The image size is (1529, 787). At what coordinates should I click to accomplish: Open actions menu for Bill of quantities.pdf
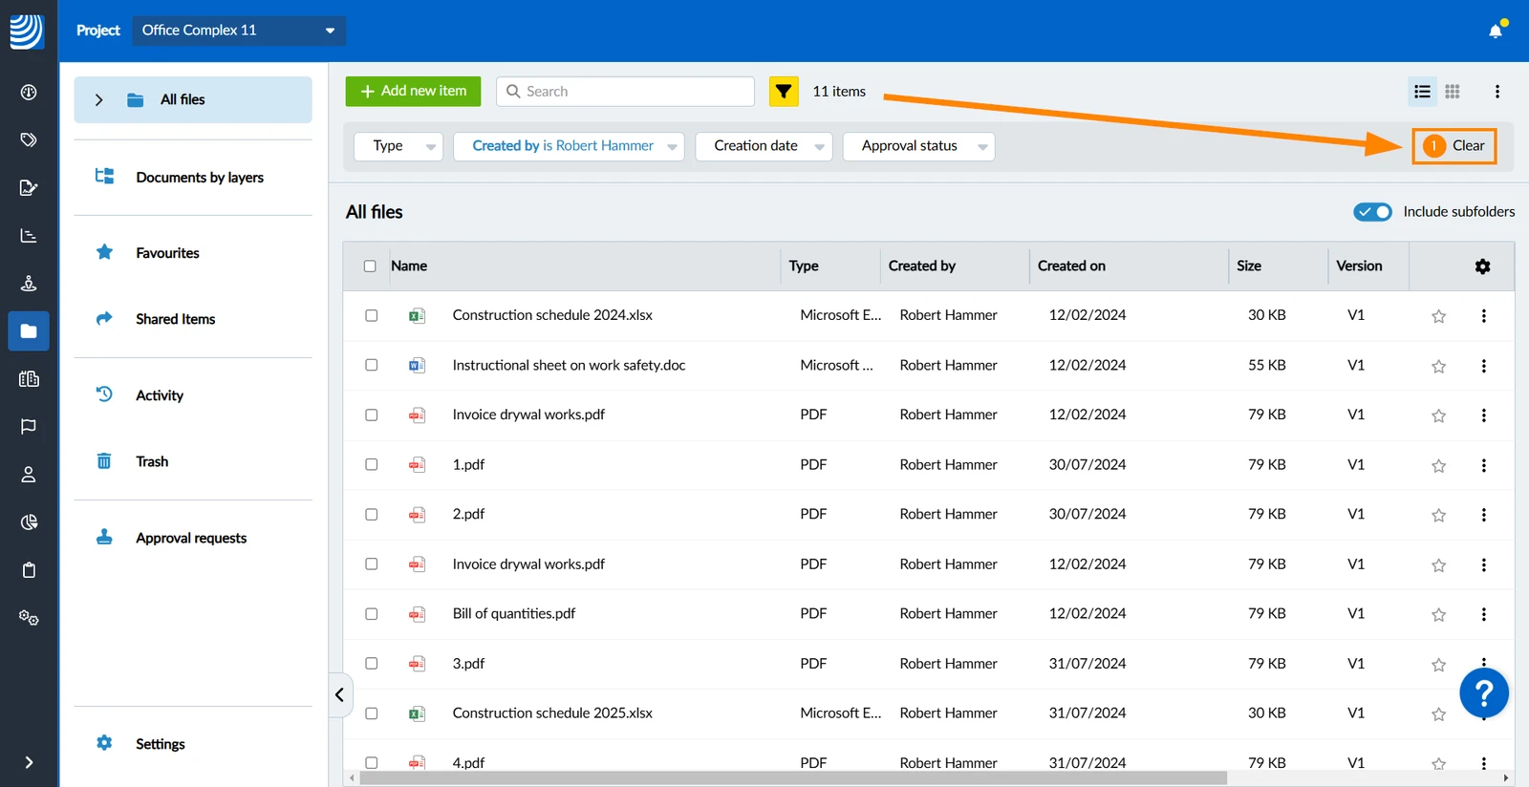[x=1483, y=614]
